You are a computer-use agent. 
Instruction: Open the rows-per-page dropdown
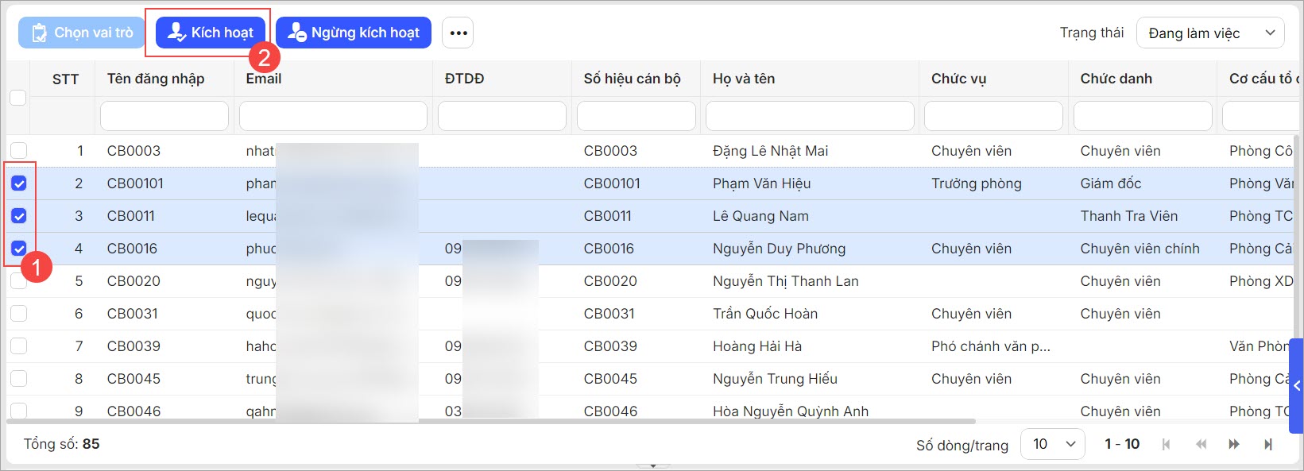click(1053, 444)
